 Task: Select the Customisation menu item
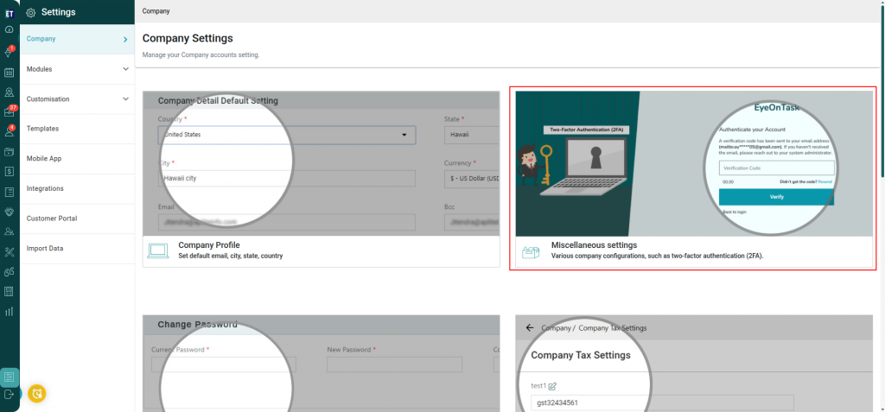77,98
